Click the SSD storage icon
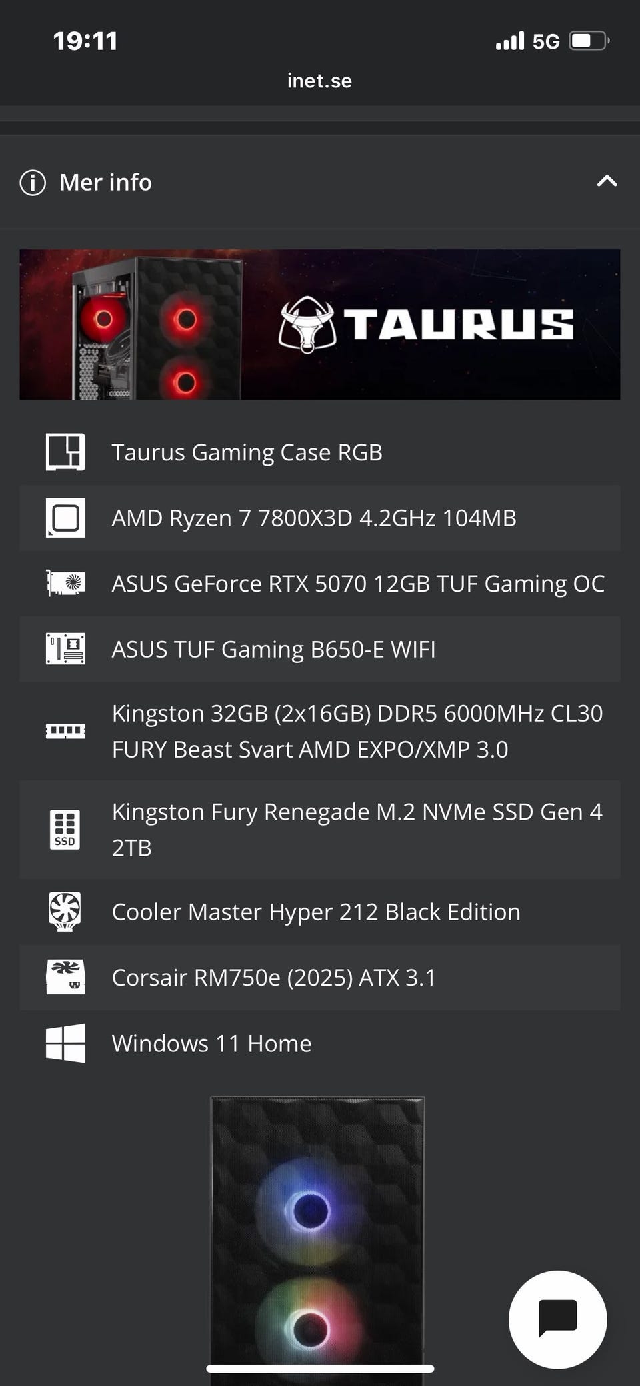 point(65,830)
